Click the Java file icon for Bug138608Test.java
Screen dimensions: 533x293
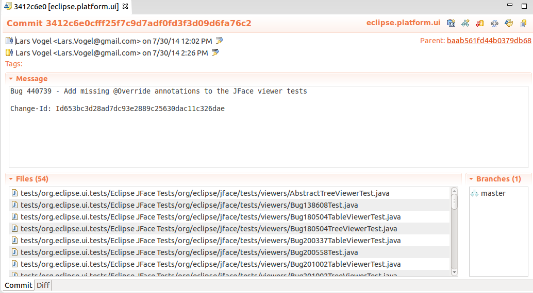pos(14,205)
